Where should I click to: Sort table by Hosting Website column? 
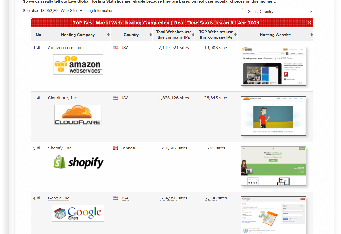point(275,35)
